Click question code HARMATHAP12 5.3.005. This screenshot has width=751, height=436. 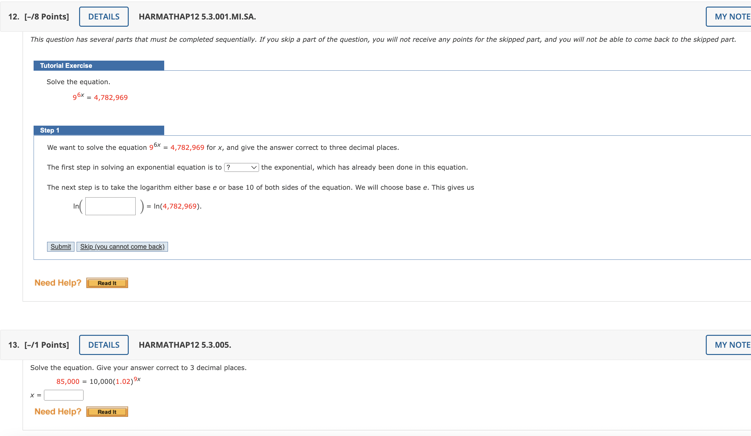click(185, 345)
